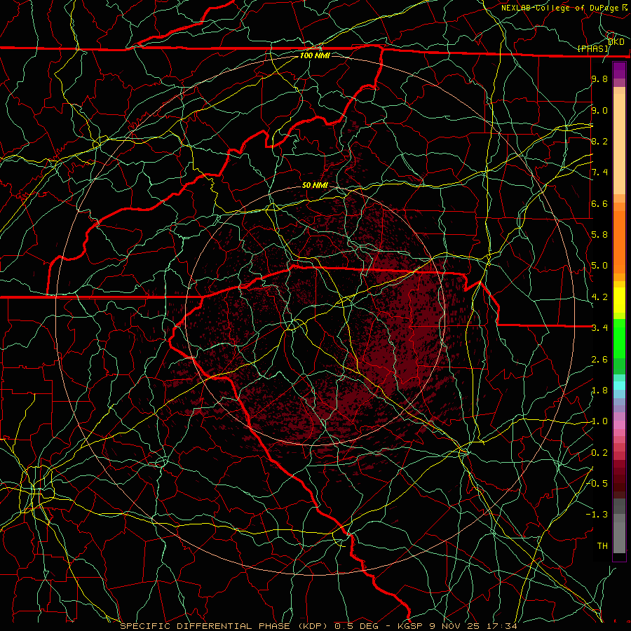Pick the yellow color bar segment beside 4.2
The image size is (631, 631).
(619, 300)
